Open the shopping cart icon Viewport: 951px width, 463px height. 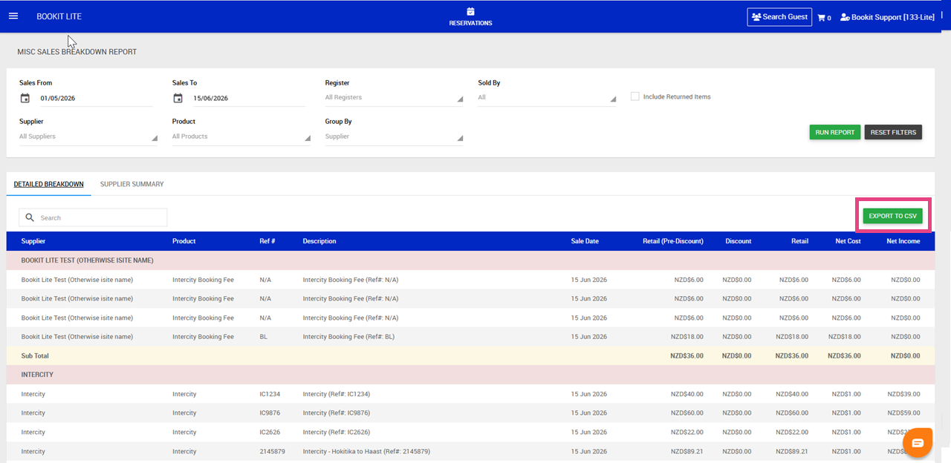pyautogui.click(x=822, y=17)
